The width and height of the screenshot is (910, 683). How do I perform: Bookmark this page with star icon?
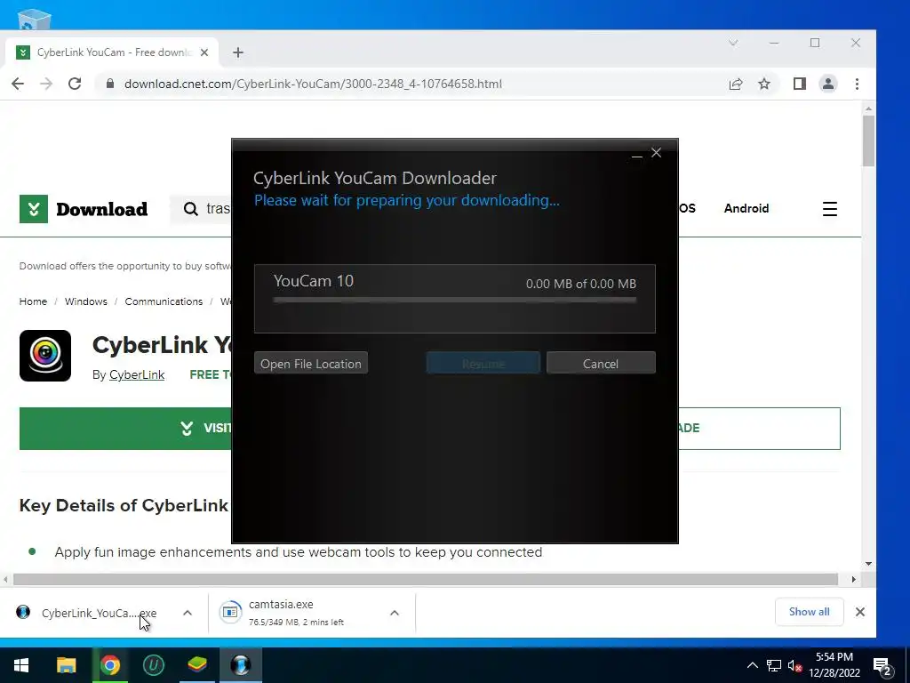click(764, 84)
